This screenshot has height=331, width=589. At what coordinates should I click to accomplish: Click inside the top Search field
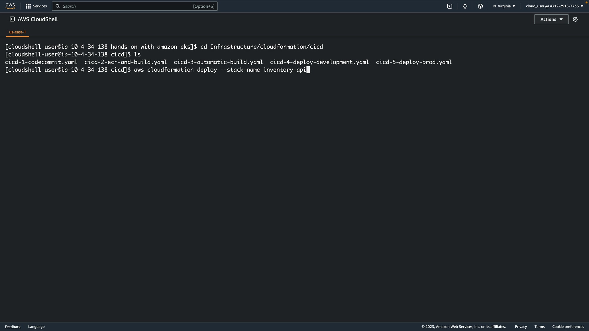129,6
